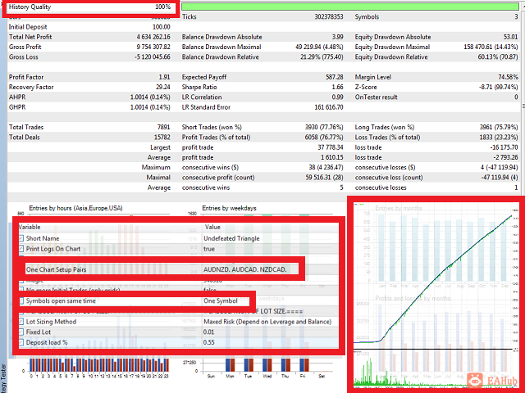
Task: Select Profit Trades value 6058 (76.77%)
Action: [x=324, y=137]
